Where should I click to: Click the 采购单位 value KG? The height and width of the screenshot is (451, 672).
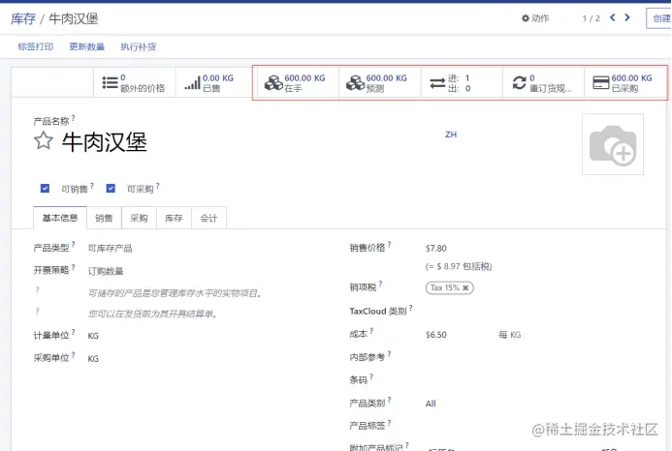[93, 359]
